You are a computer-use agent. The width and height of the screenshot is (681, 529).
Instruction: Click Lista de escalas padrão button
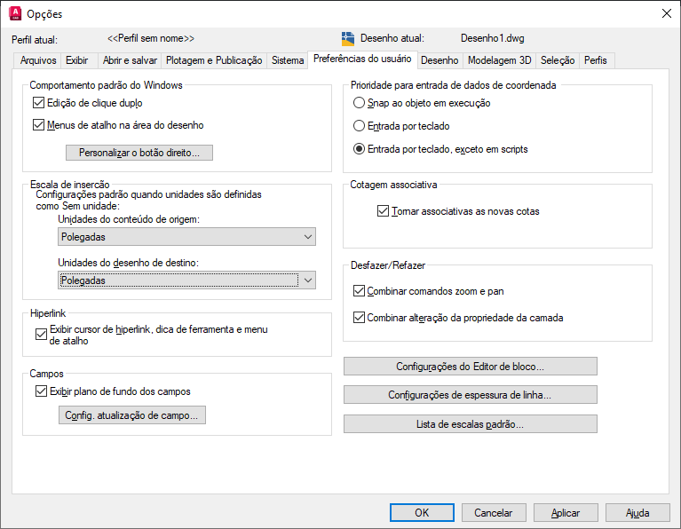point(471,424)
